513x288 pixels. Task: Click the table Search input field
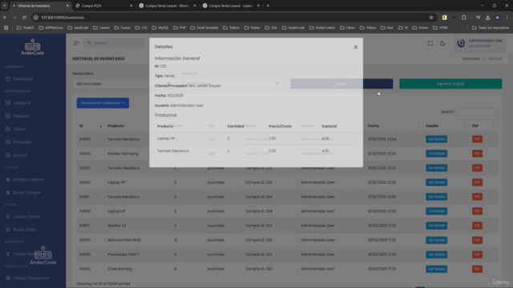476,112
